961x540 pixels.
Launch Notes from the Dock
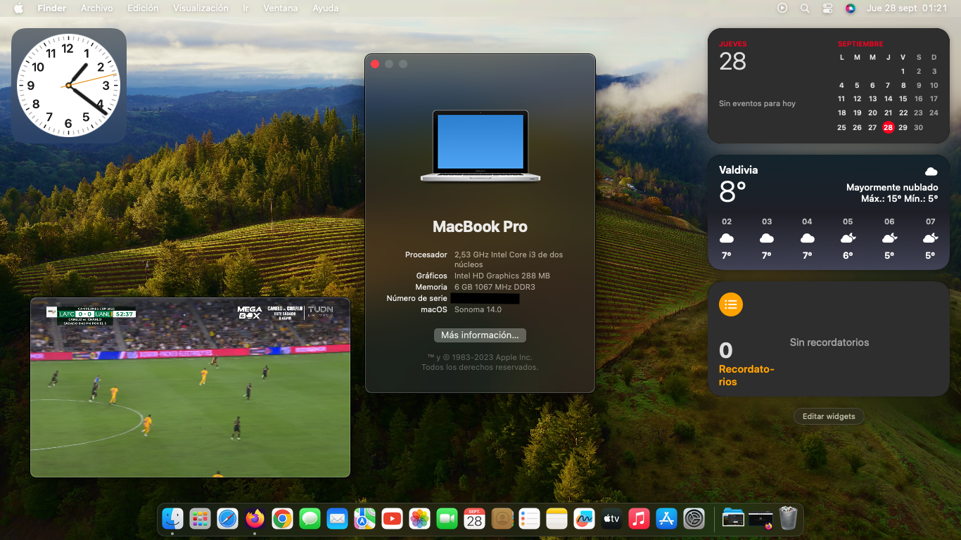pyautogui.click(x=556, y=519)
